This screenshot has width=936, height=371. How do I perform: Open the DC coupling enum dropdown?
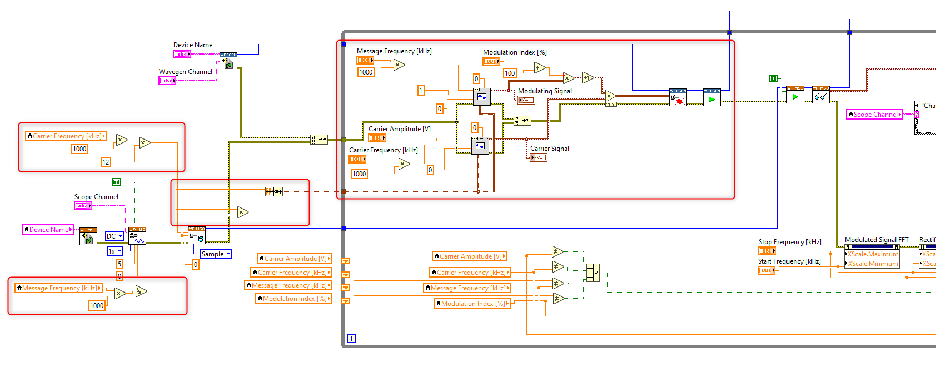click(114, 236)
